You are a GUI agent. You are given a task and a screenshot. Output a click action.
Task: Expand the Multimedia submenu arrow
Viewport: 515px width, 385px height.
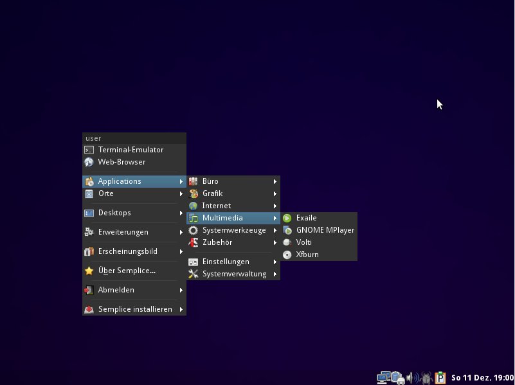click(x=275, y=219)
